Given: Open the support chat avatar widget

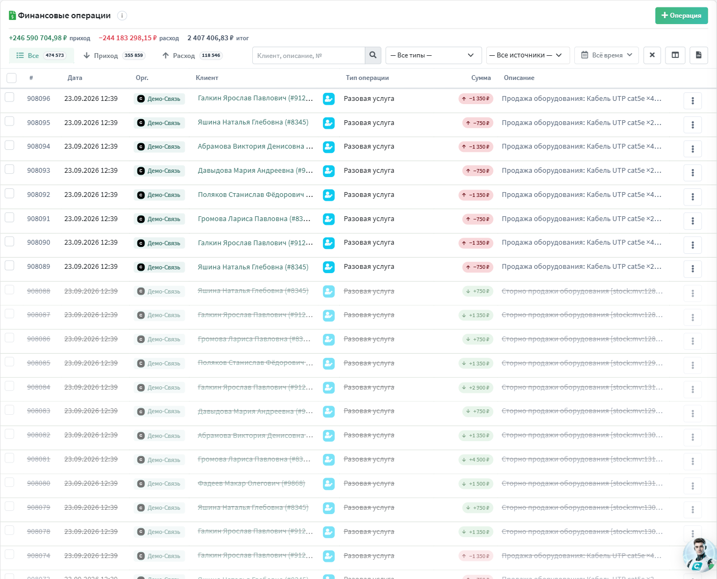Looking at the screenshot, I should click(x=700, y=555).
